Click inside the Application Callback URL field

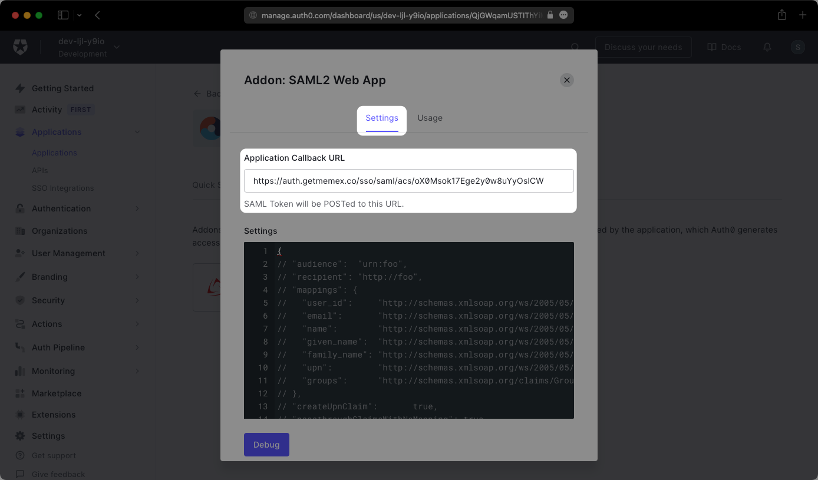click(x=409, y=181)
